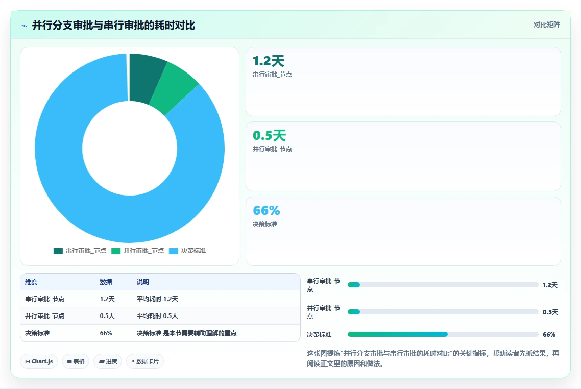Toggle the 并行审批_节点 legend swatch
The image size is (581, 389).
pos(116,251)
